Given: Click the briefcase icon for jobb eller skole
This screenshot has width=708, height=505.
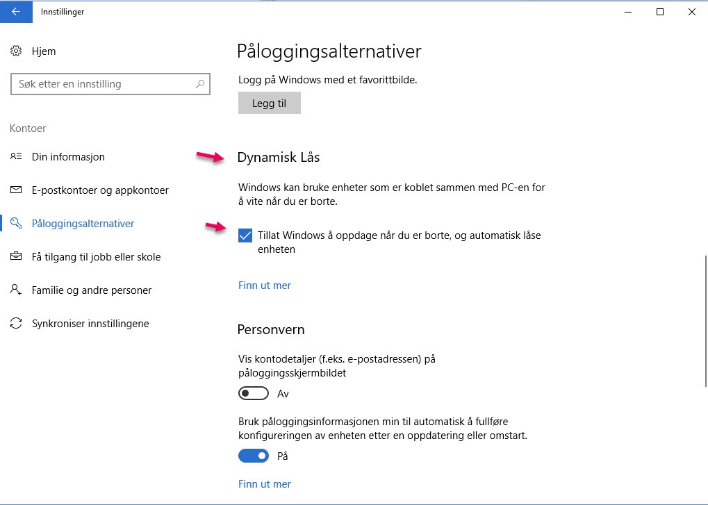Looking at the screenshot, I should click(16, 257).
